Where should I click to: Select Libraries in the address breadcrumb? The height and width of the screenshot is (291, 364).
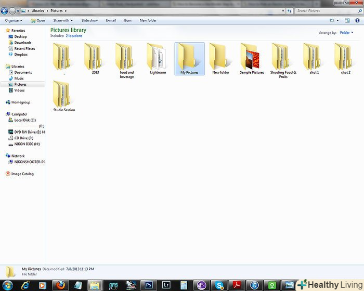(37, 11)
